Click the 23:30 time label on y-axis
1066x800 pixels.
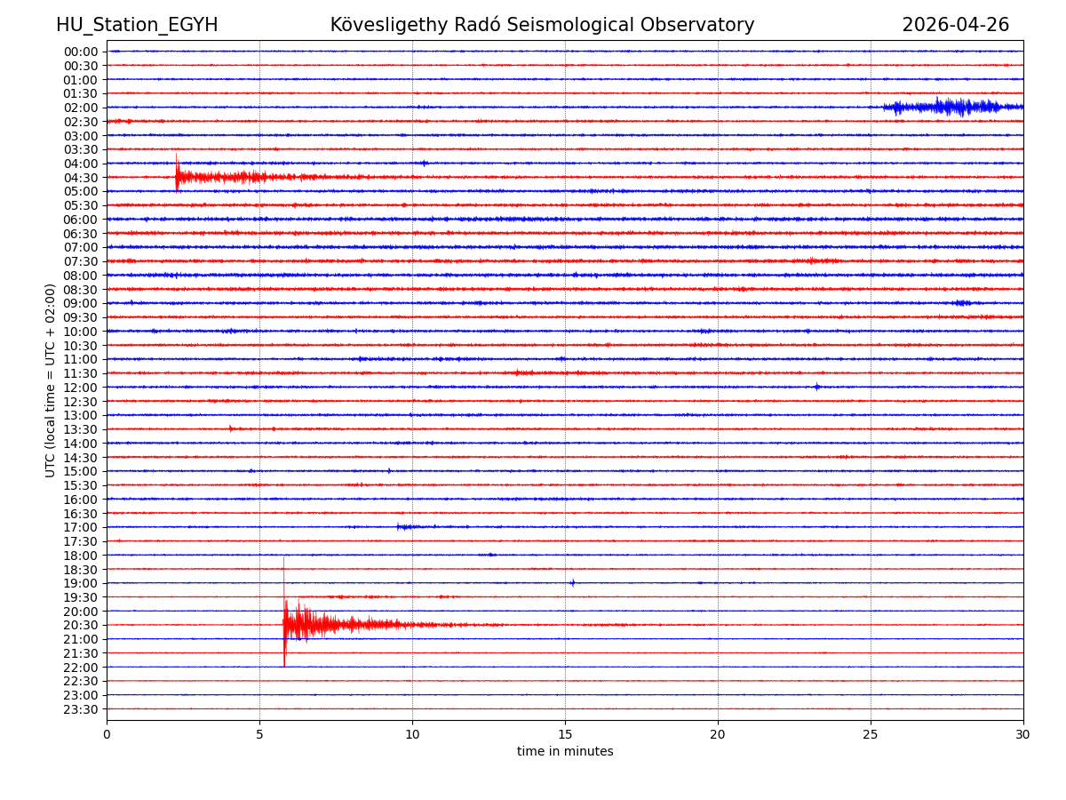point(80,709)
